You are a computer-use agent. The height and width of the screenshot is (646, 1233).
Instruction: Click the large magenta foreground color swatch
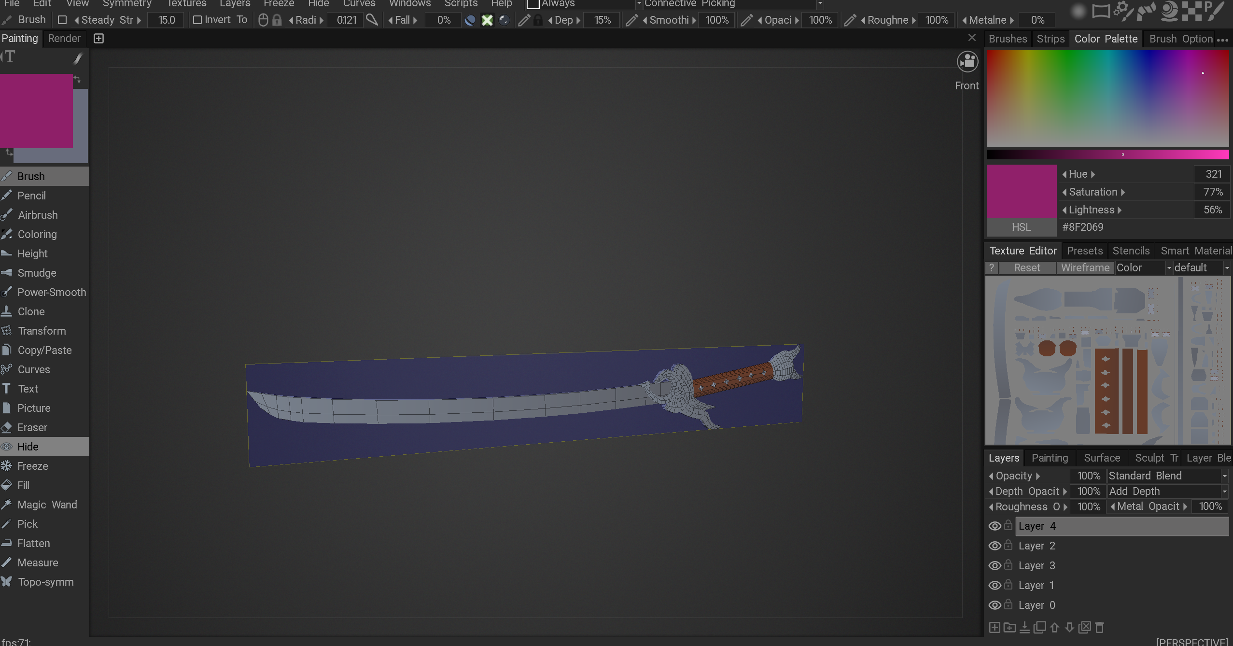pos(36,111)
